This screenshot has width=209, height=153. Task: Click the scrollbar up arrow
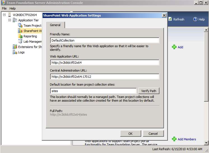tap(206, 30)
